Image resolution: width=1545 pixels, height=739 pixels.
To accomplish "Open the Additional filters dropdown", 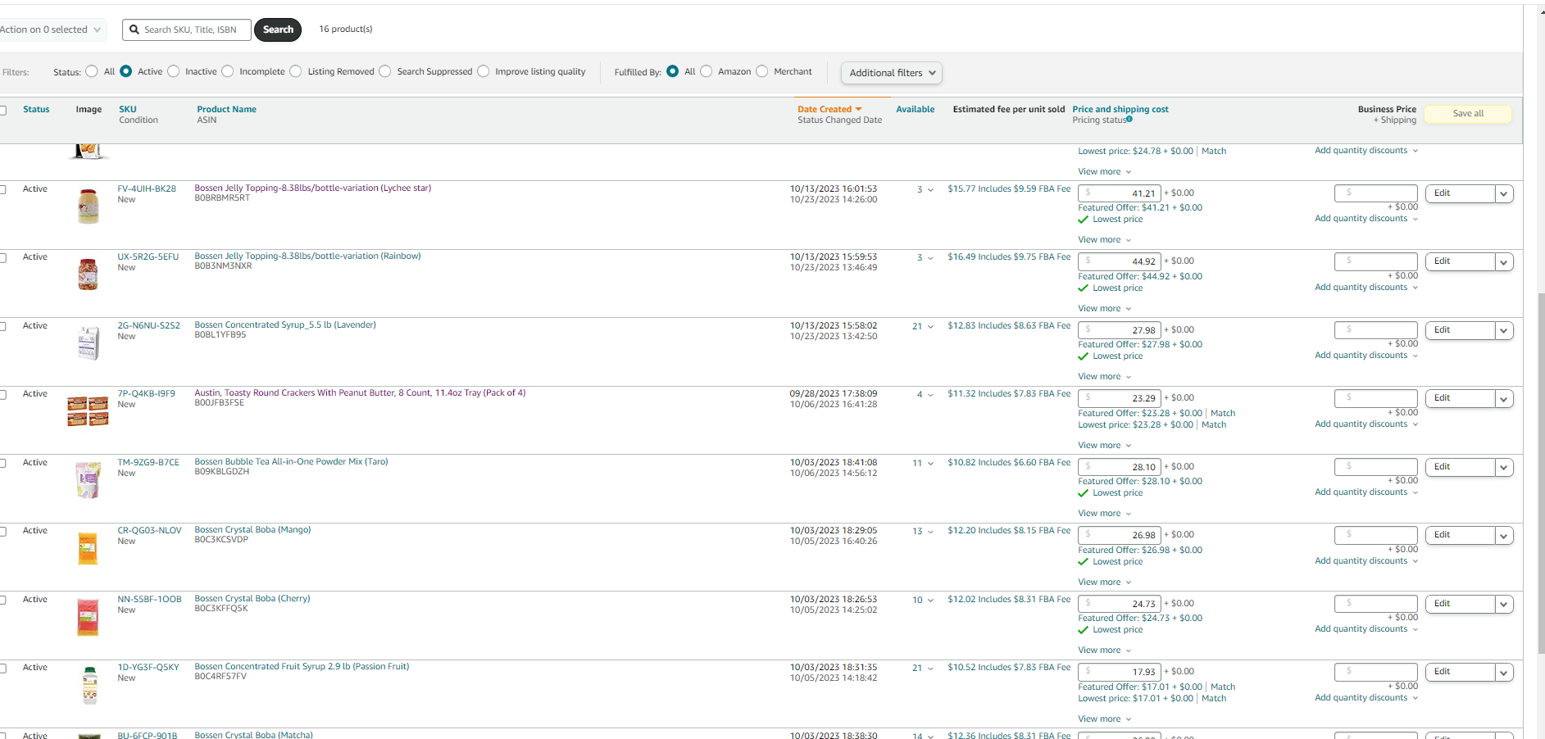I will pos(892,73).
